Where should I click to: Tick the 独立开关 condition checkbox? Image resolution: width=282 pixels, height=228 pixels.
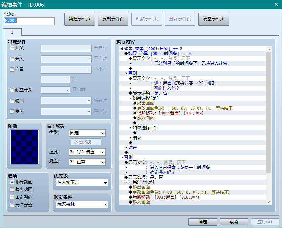(12, 90)
